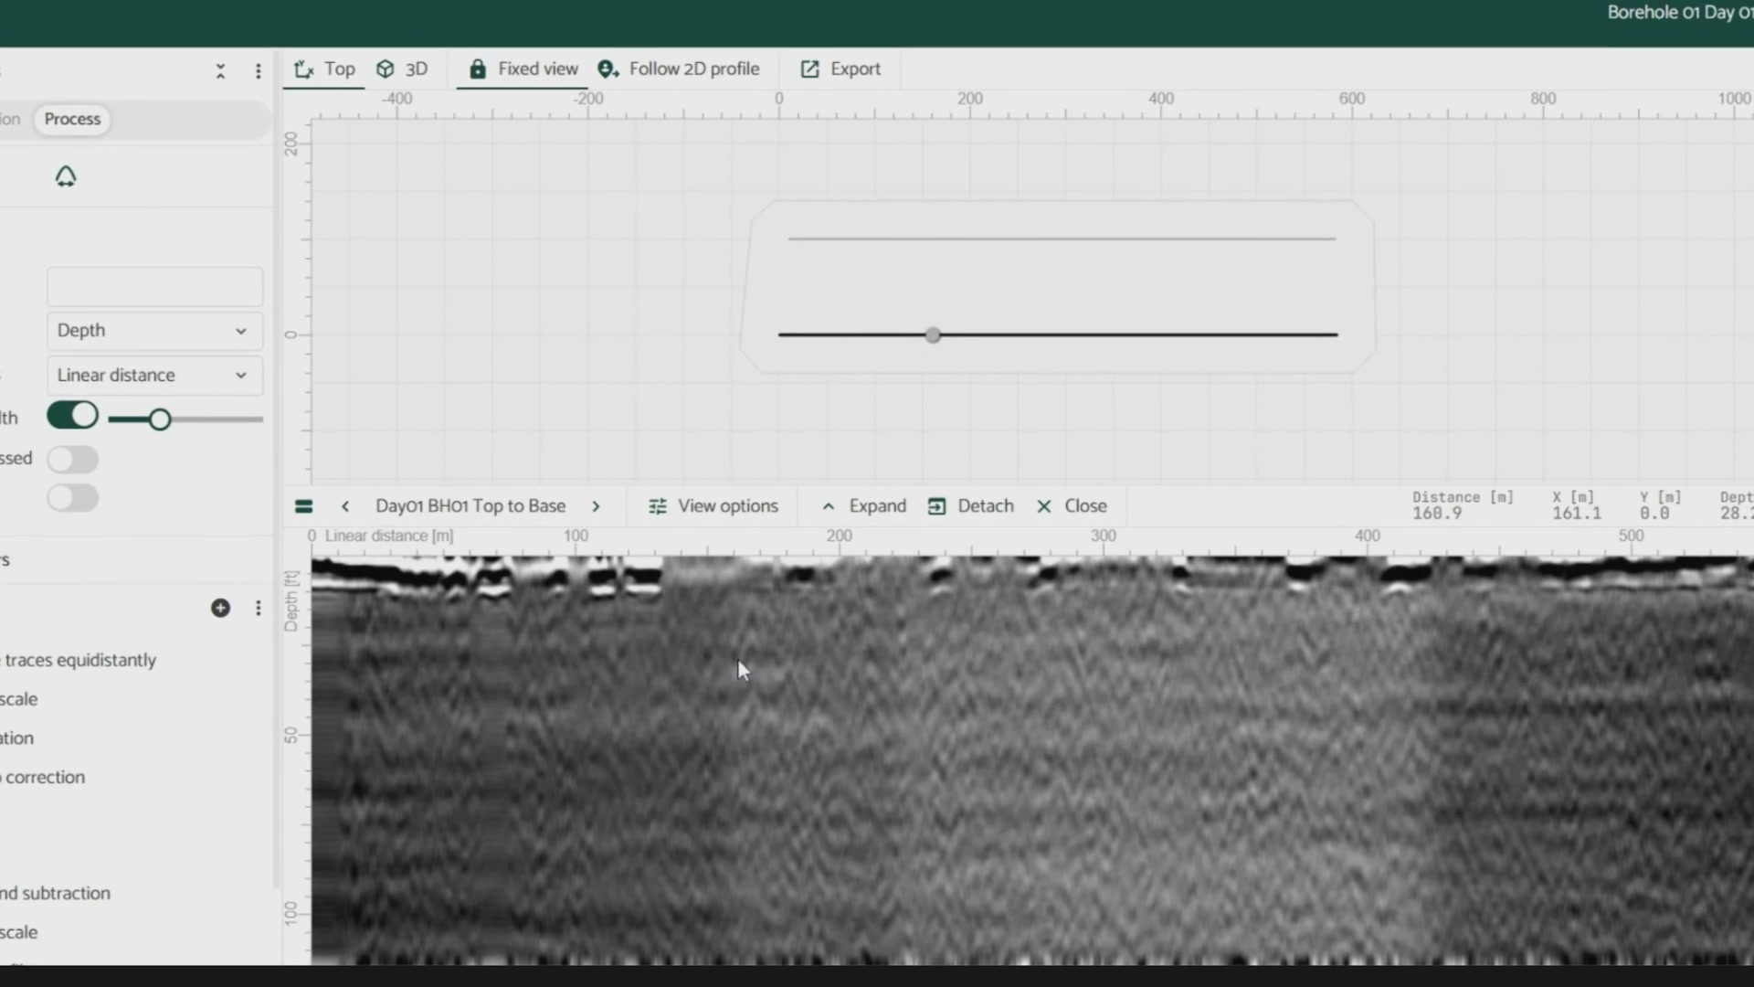Click the lock icon beside Fixed view
This screenshot has width=1754, height=987.
478,69
